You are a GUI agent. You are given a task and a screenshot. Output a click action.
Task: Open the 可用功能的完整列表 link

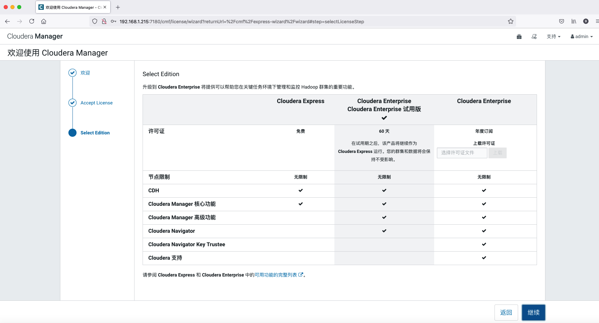[x=276, y=275]
